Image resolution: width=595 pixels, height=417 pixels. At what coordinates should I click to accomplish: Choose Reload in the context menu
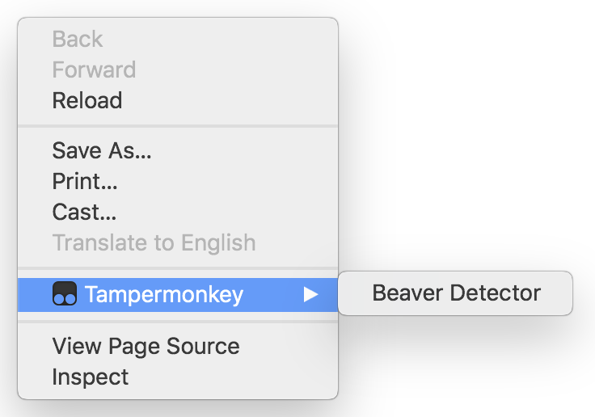click(x=87, y=101)
